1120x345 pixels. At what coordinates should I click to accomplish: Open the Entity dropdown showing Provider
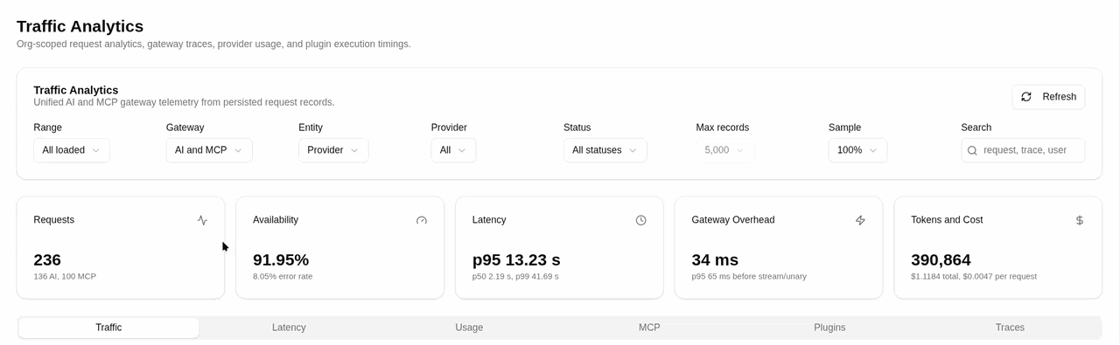[333, 150]
